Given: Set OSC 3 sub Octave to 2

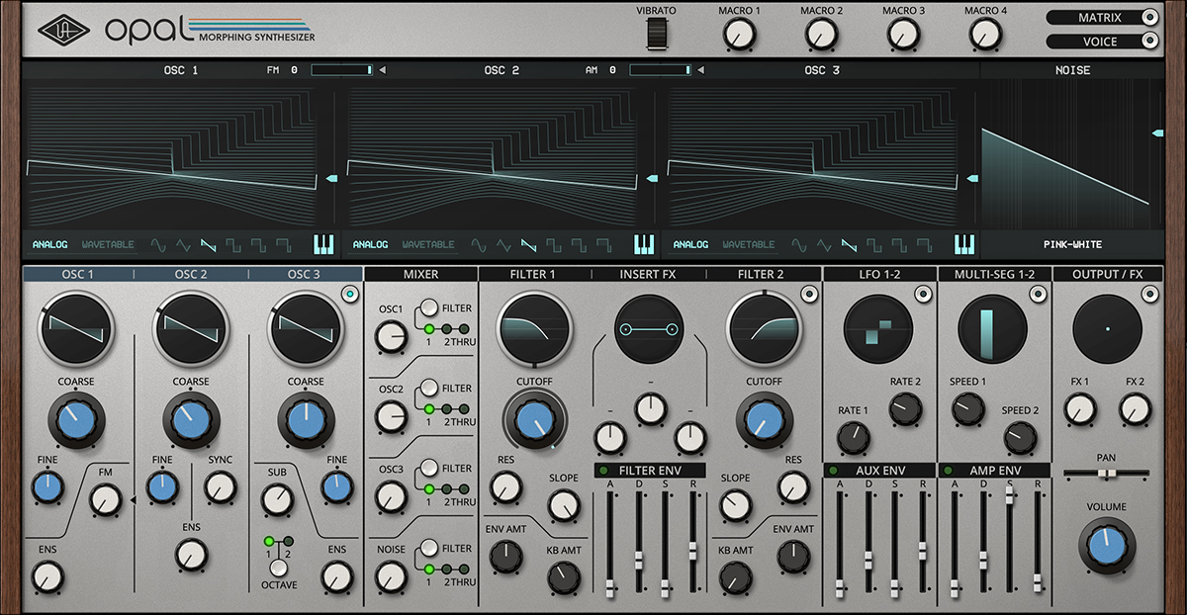Looking at the screenshot, I should pyautogui.click(x=288, y=541).
